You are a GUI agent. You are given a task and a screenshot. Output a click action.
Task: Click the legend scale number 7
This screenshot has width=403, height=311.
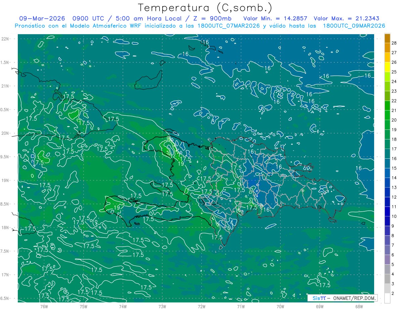(x=393, y=245)
